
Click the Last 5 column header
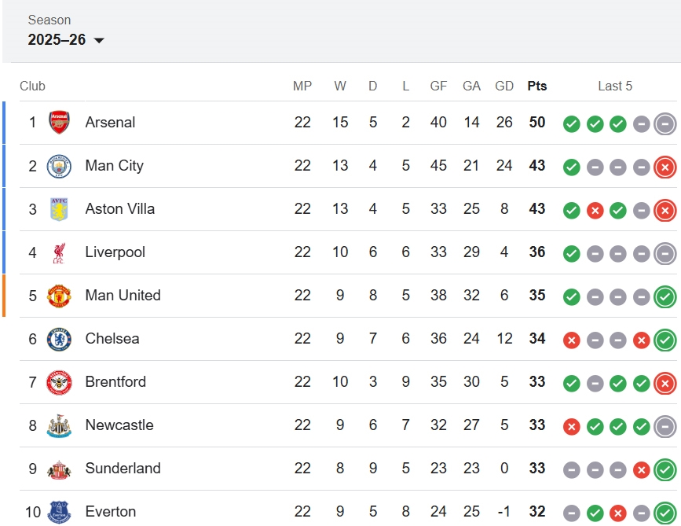[615, 86]
